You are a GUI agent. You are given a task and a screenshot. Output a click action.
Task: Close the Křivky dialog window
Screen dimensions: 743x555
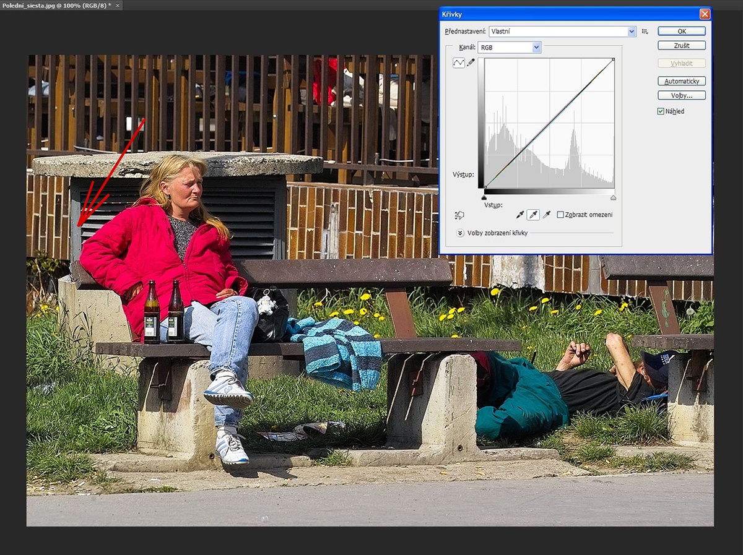(x=705, y=14)
